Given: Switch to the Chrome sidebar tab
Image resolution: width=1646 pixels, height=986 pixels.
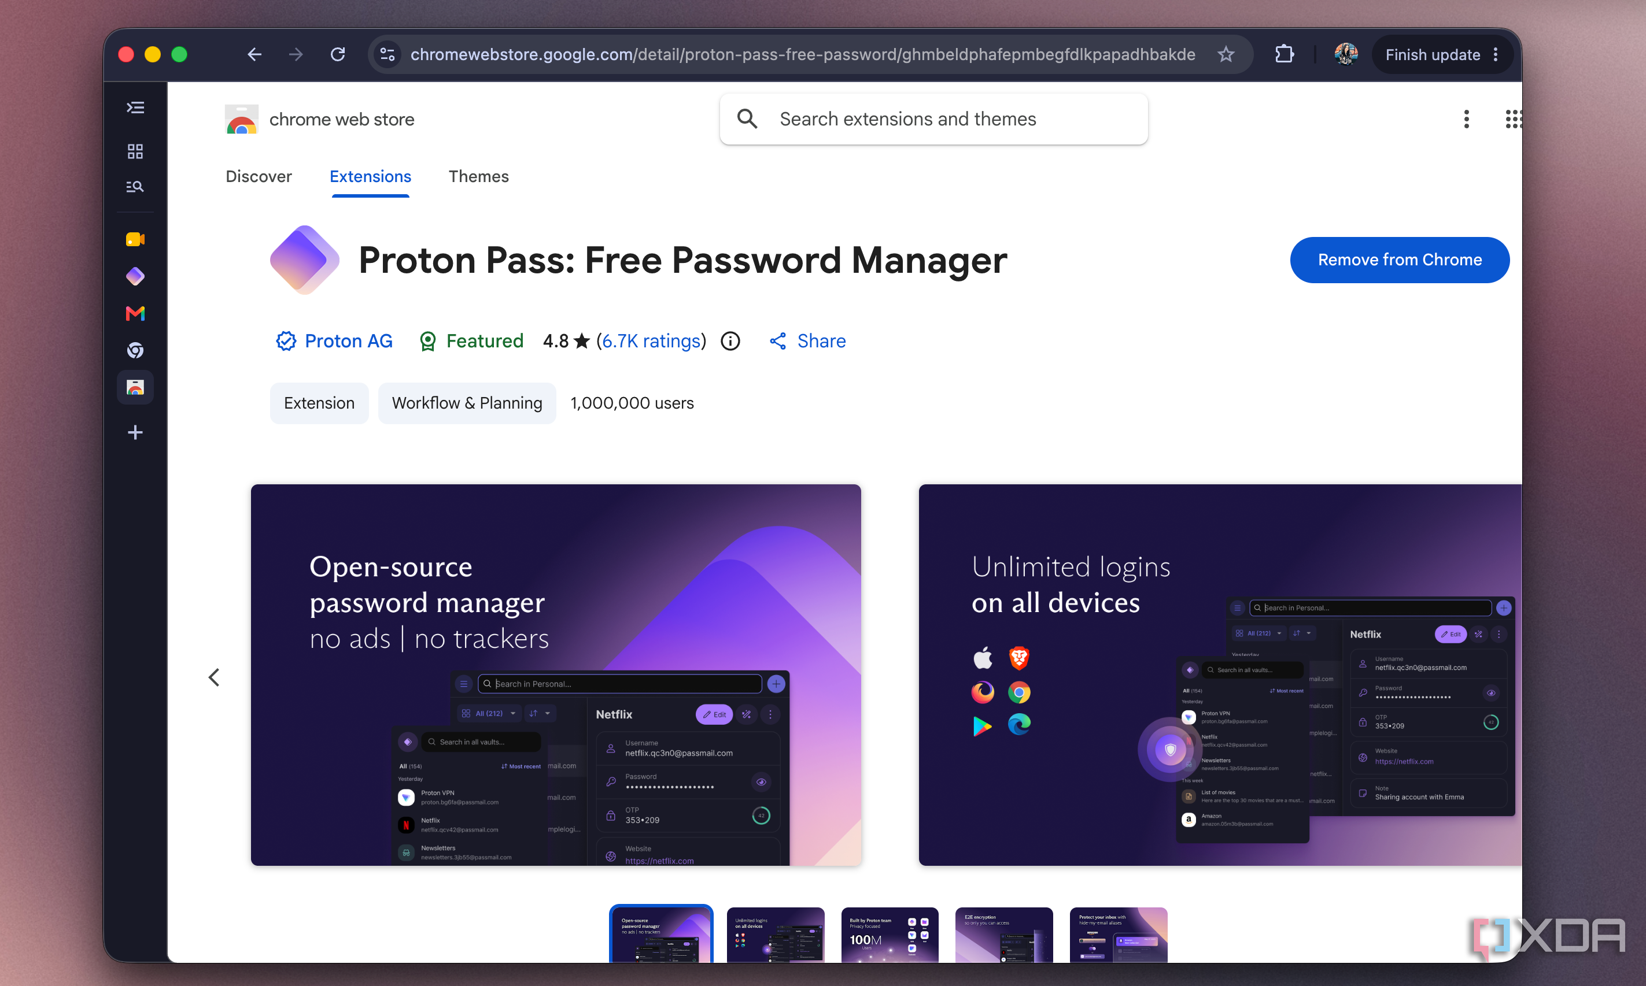Looking at the screenshot, I should tap(135, 350).
